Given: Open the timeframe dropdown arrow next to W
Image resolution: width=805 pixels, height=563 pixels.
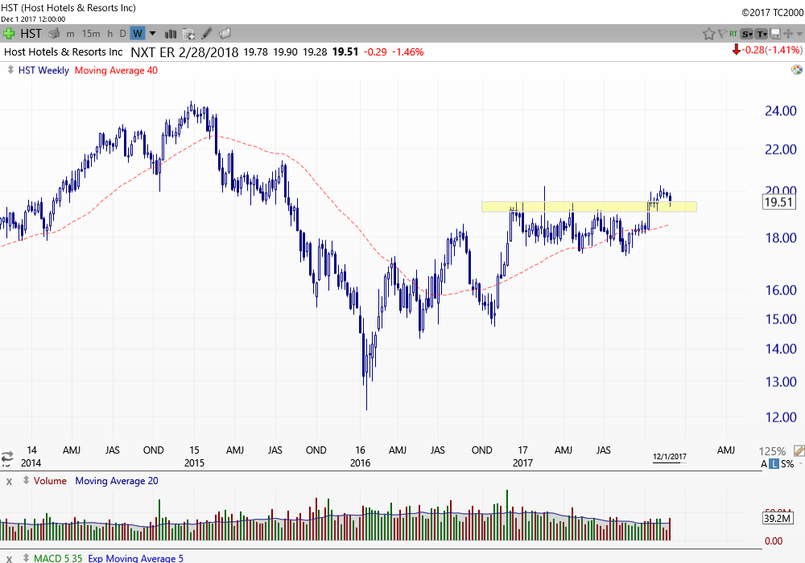Looking at the screenshot, I should [152, 33].
